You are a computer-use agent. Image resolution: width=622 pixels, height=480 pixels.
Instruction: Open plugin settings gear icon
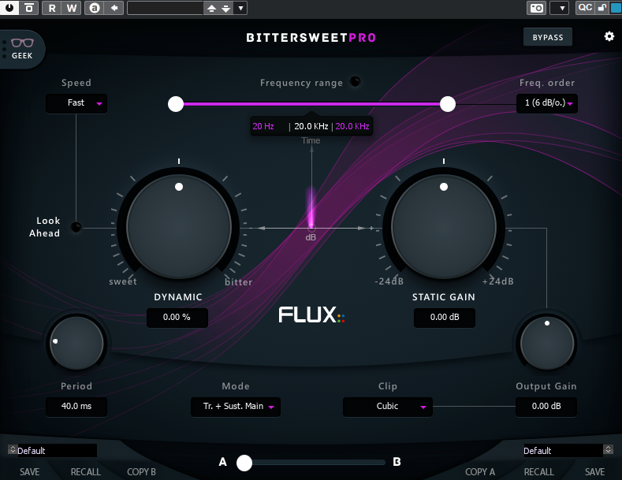[609, 36]
